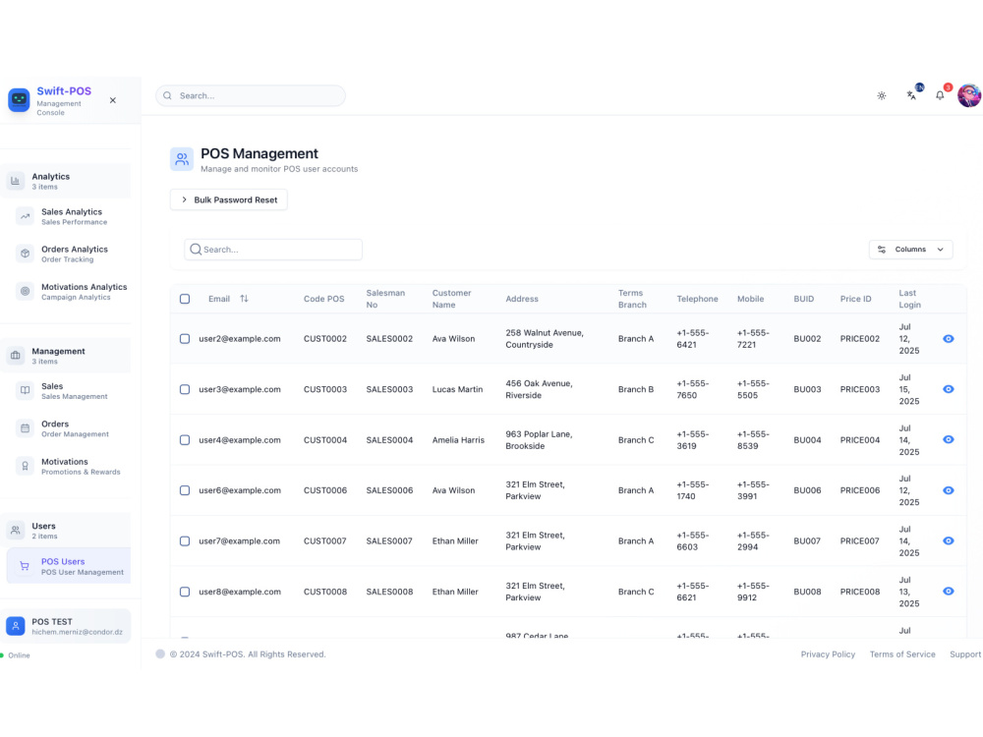Open the user avatar profile menu
The height and width of the screenshot is (737, 983).
pyautogui.click(x=969, y=95)
